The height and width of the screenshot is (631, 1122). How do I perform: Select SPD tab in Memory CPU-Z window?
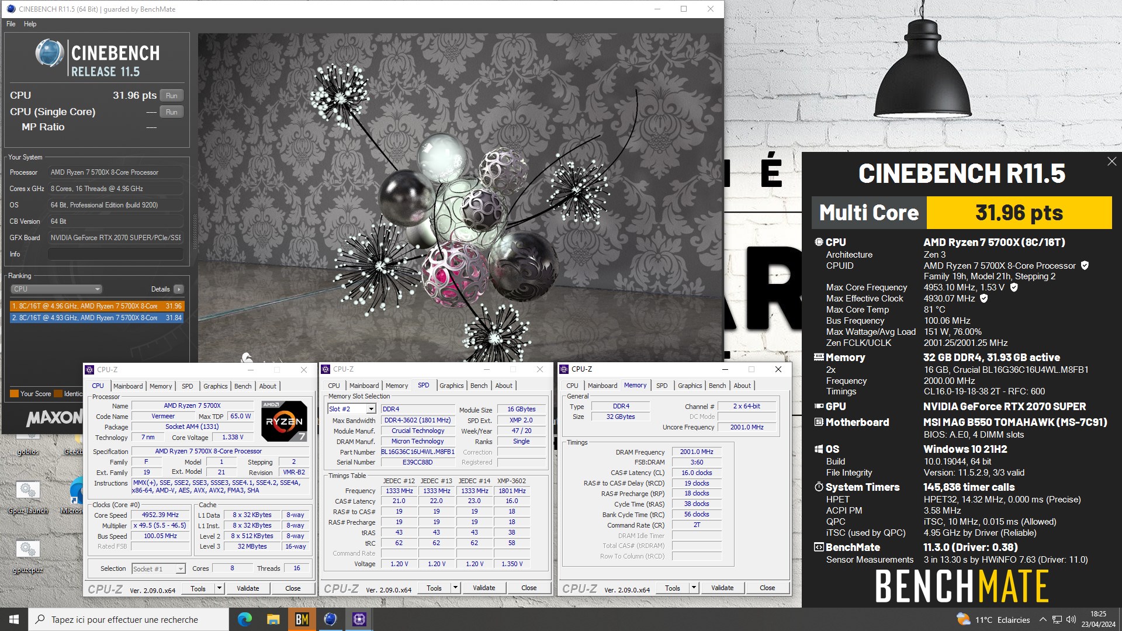click(662, 386)
